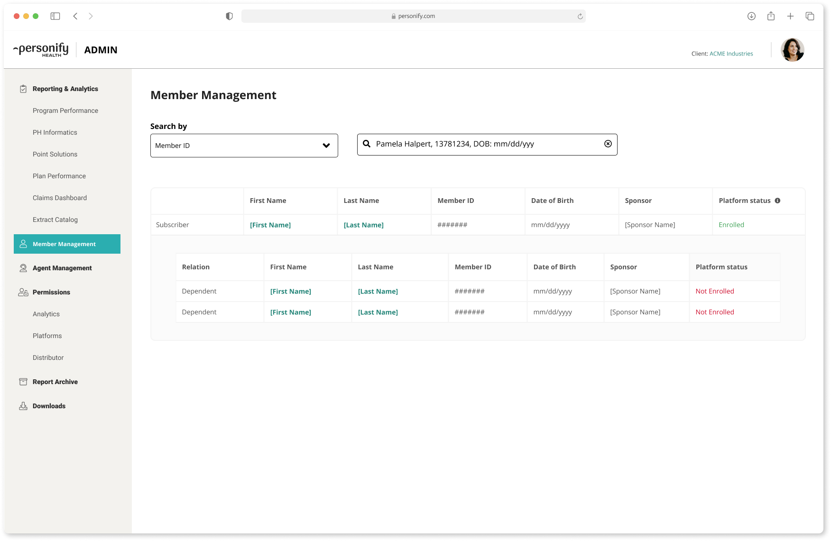Open subscriber [Last Name] link
Image resolution: width=831 pixels, height=541 pixels.
(363, 225)
